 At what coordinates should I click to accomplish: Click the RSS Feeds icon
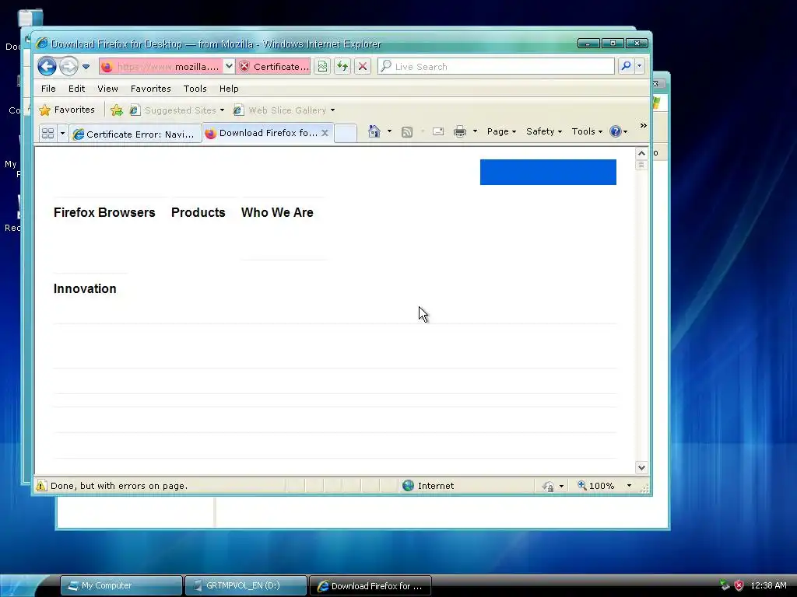[406, 132]
